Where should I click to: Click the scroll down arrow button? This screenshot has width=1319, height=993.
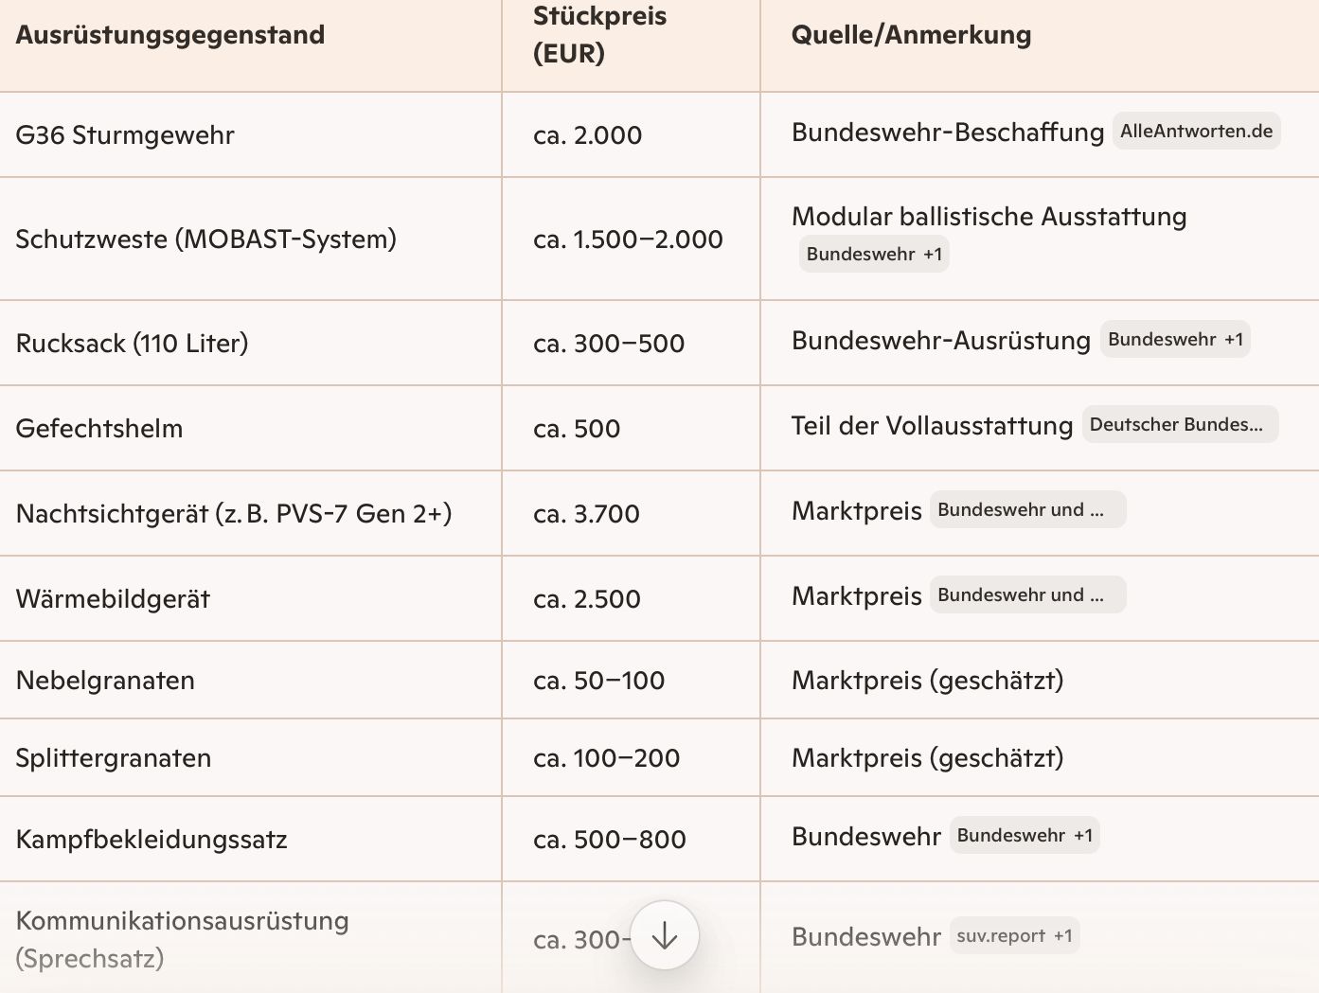(x=665, y=935)
